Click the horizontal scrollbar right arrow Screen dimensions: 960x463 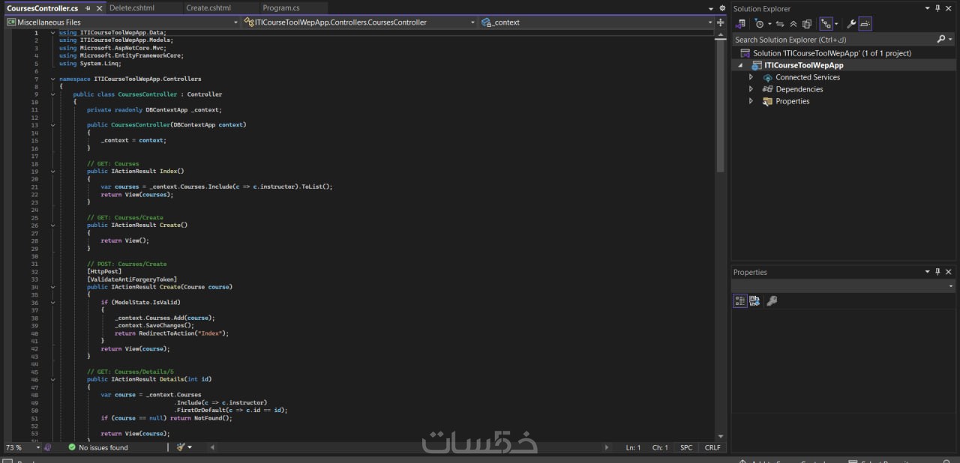pyautogui.click(x=607, y=447)
